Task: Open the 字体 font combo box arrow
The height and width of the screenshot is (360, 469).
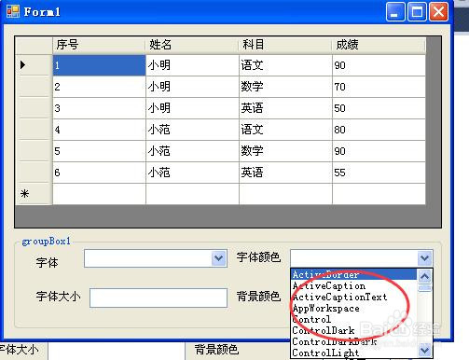Action: tap(219, 258)
